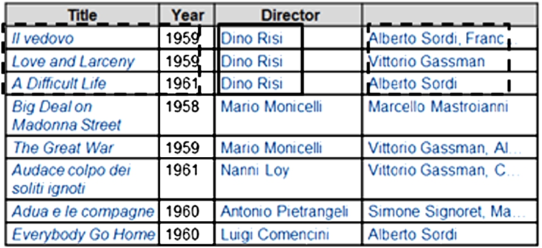Open Big Deal on Madonna Street link
Viewport: 542px width, 248px height.
pyautogui.click(x=67, y=116)
